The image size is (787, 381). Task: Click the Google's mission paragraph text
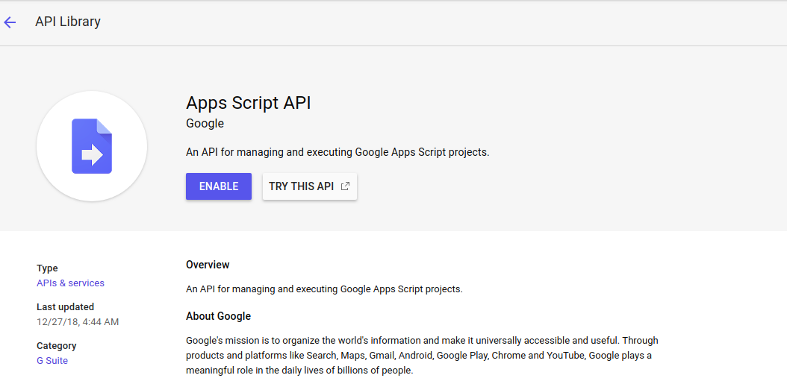coord(422,356)
